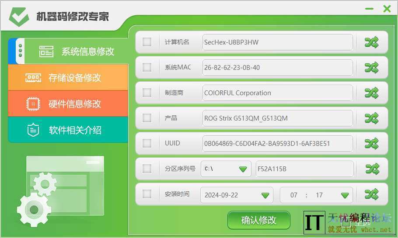
Task: Click the checkmark logo of 机器码修改专家
Action: pyautogui.click(x=19, y=17)
